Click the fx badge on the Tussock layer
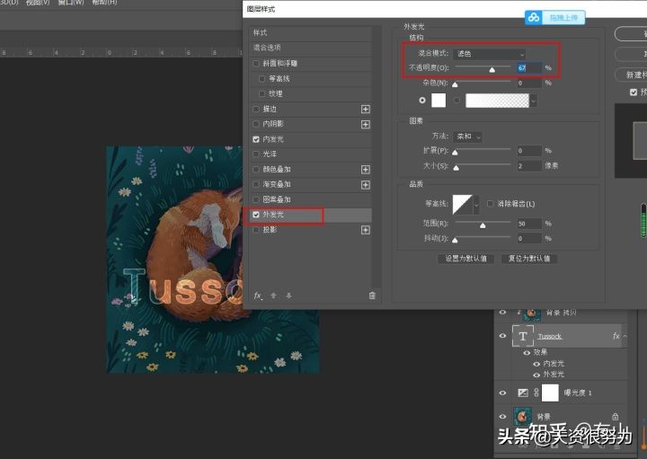Image resolution: width=647 pixels, height=459 pixels. 616,336
